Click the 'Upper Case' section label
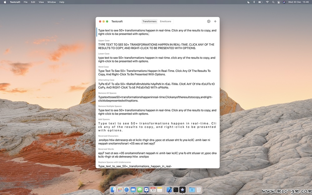 (104, 41)
